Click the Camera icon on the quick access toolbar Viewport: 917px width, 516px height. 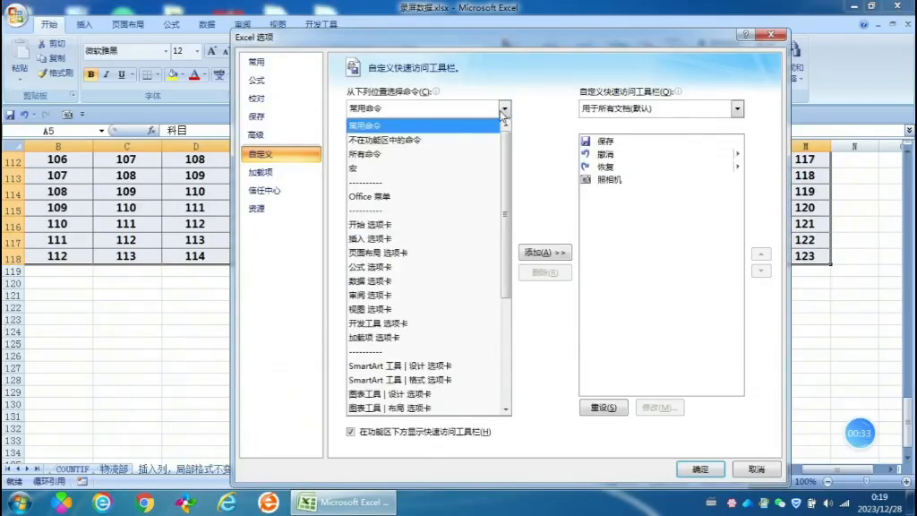point(67,115)
